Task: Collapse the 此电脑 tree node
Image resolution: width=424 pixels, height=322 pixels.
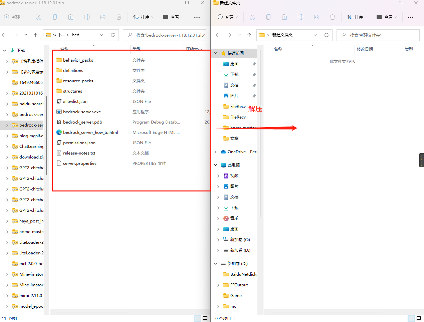Action: pos(216,165)
